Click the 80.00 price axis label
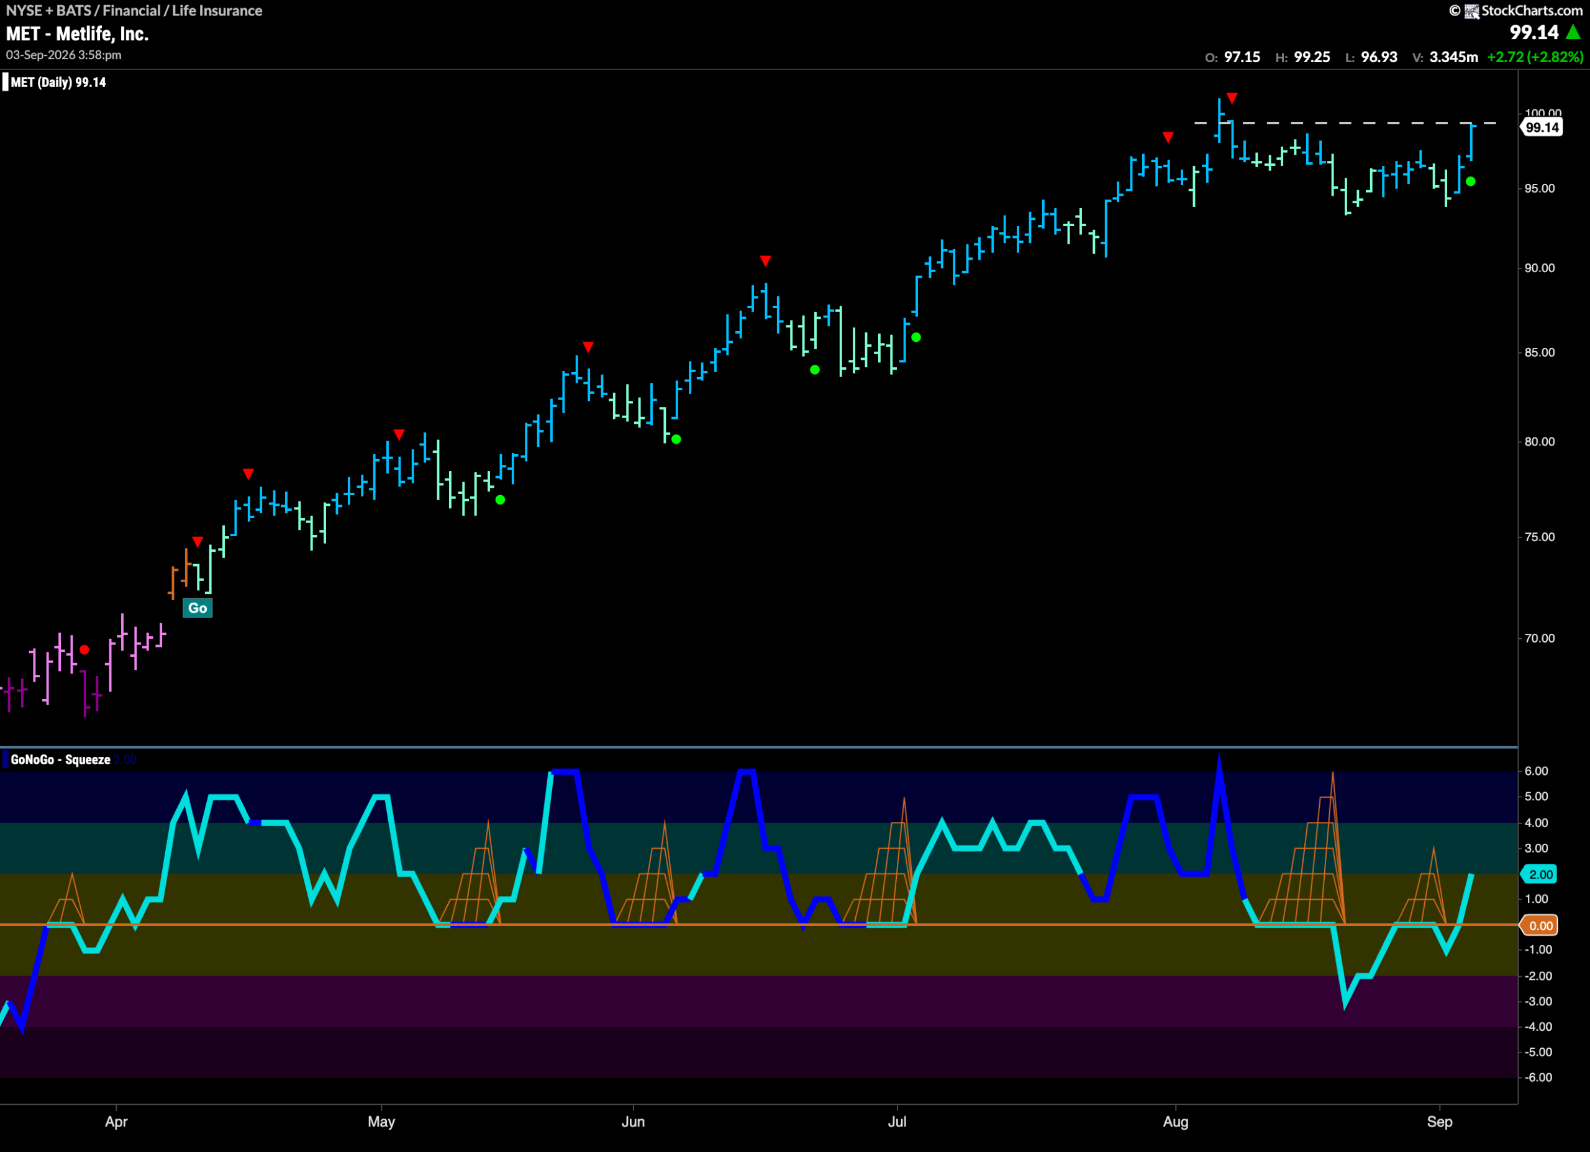Viewport: 1590px width, 1152px height. pyautogui.click(x=1540, y=442)
